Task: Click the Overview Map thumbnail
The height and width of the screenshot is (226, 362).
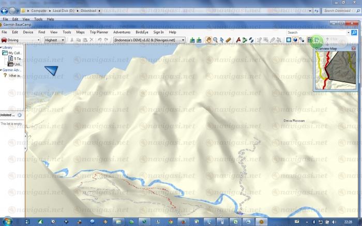Action: tap(335, 69)
